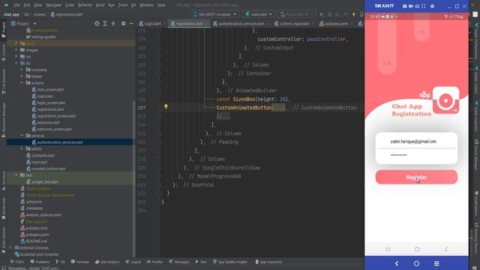This screenshot has width=480, height=270.
Task: Hide the Project panel with minus icon
Action: 131,23
